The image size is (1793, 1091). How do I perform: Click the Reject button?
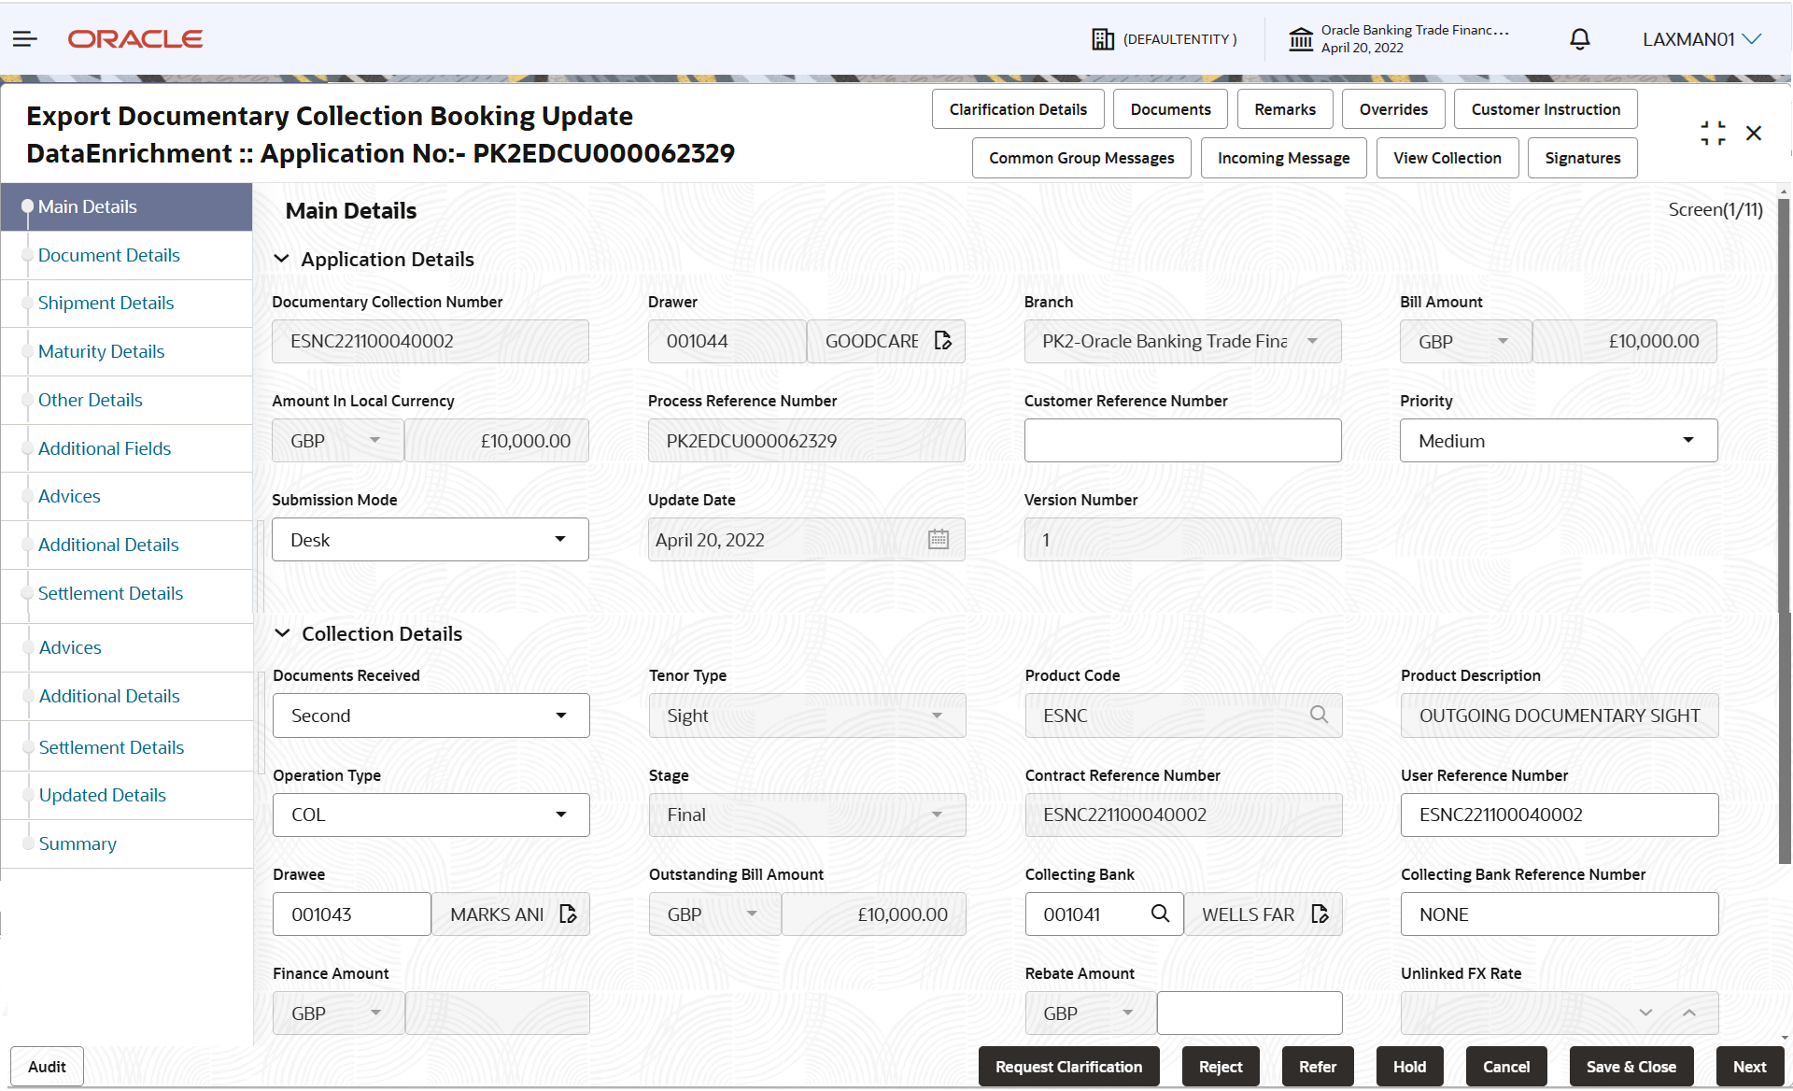(1221, 1067)
